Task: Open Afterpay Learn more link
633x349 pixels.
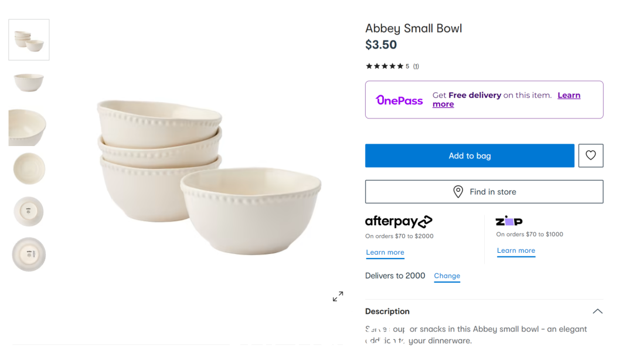Action: click(x=384, y=252)
